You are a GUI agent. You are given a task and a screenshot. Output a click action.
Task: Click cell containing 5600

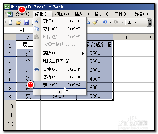pyautogui.click(x=100, y=61)
